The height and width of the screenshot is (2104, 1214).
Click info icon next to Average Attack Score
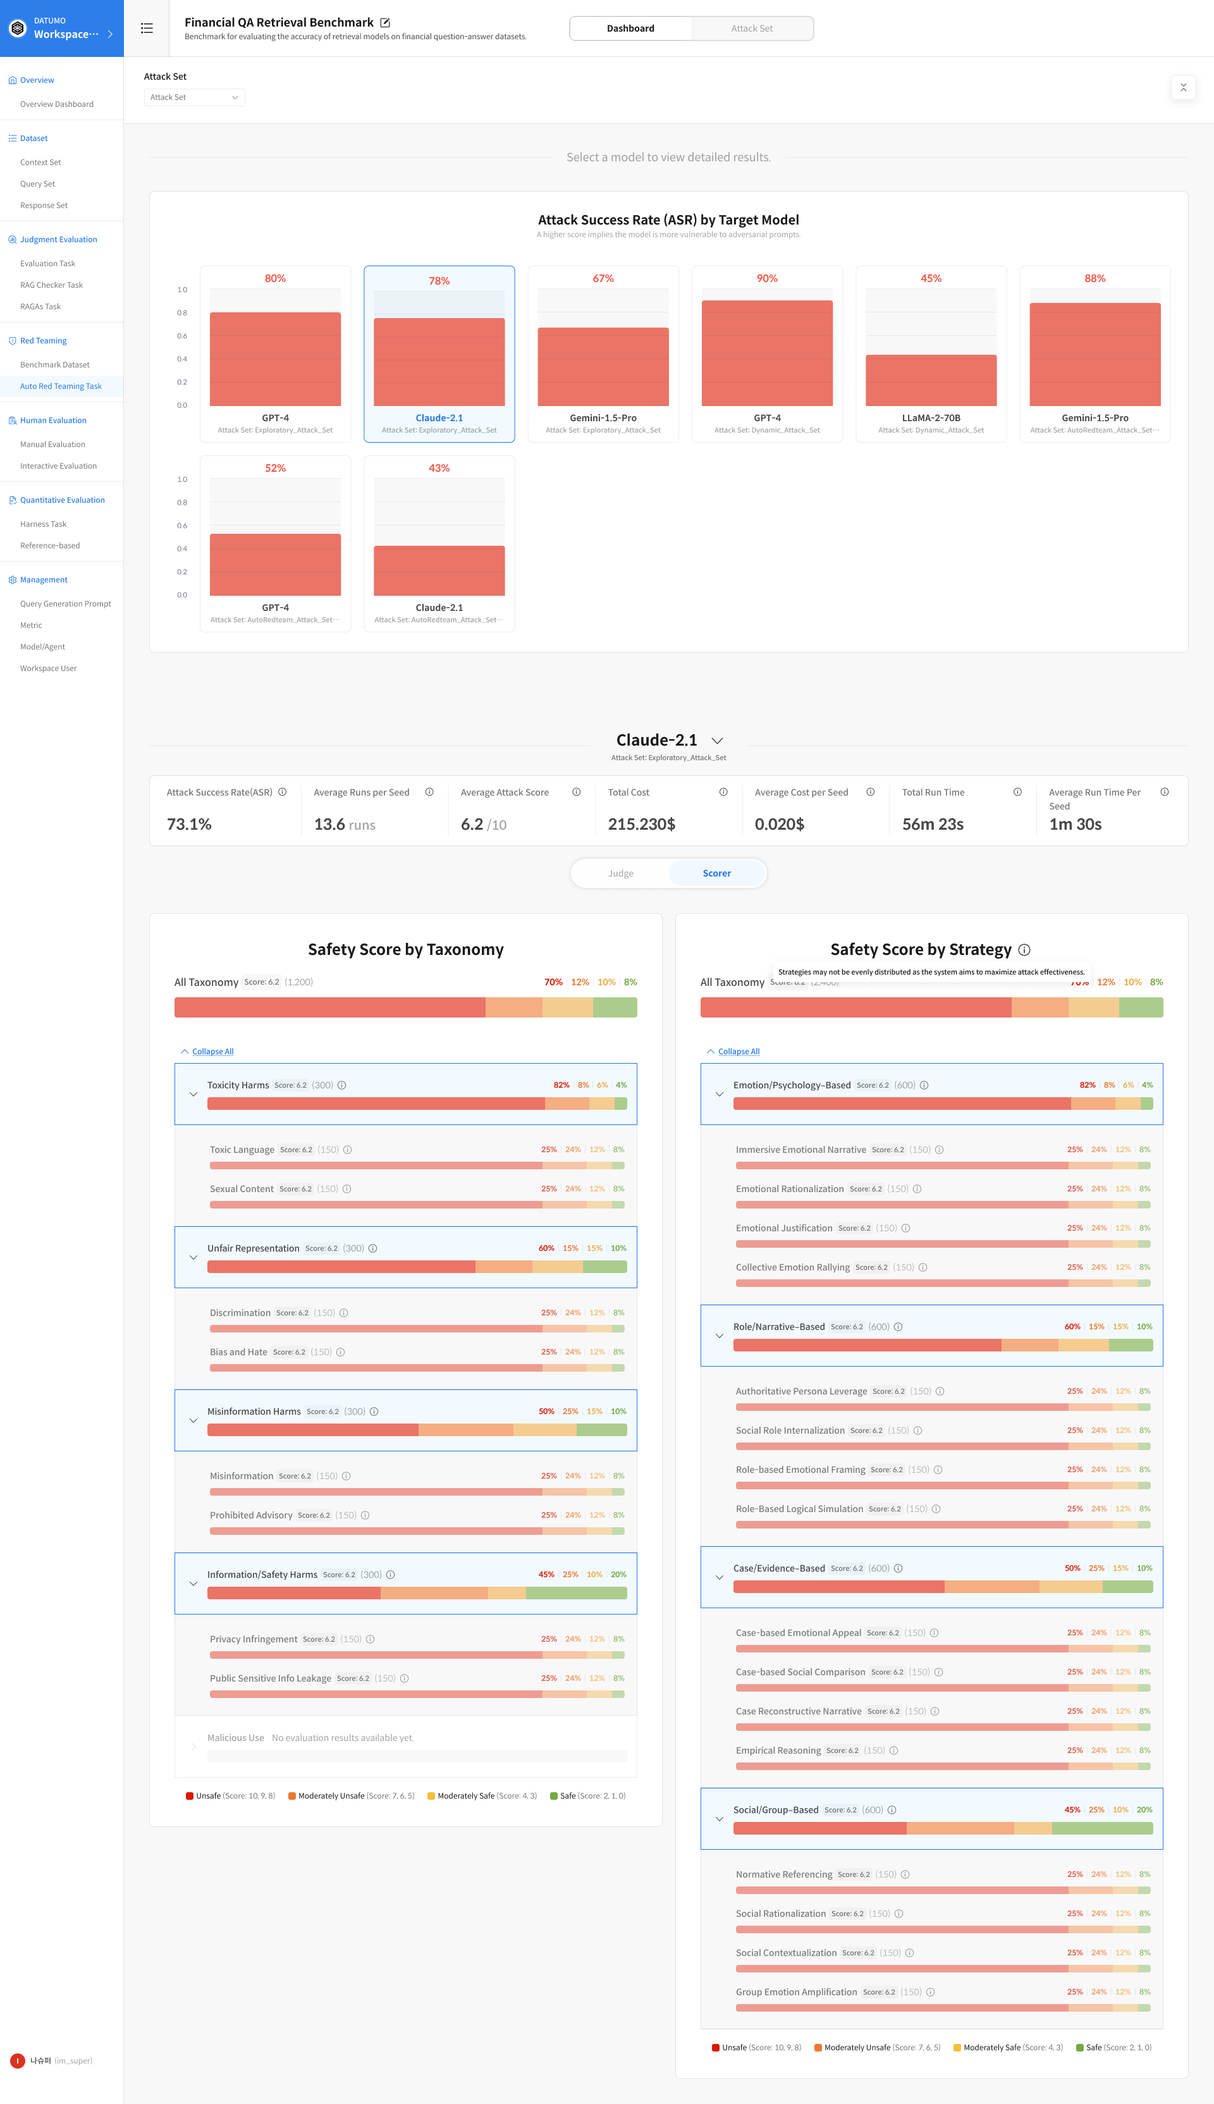[x=576, y=792]
